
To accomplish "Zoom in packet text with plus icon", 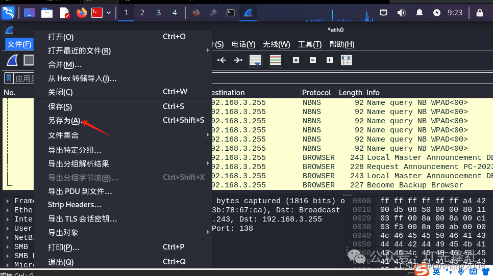I will 296,61.
